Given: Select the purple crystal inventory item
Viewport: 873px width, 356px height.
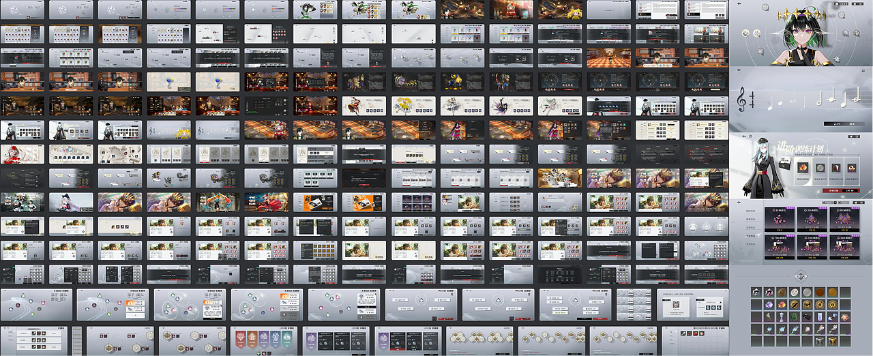Looking at the screenshot, I should (x=769, y=304).
